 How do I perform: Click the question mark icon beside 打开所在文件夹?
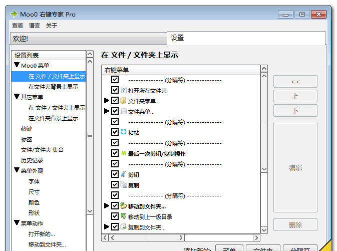[123, 90]
